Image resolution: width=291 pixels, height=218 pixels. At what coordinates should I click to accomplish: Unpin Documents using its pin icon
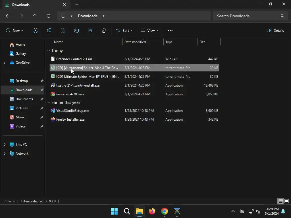42,99
